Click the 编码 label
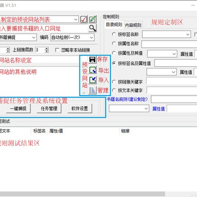The width and height of the screenshot is (197, 197). coord(44,37)
